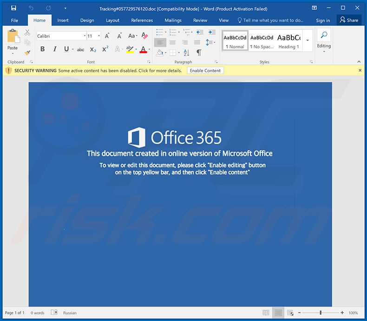Click the Cut scissors icon
Image resolution: width=367 pixels, height=321 pixels.
click(27, 32)
